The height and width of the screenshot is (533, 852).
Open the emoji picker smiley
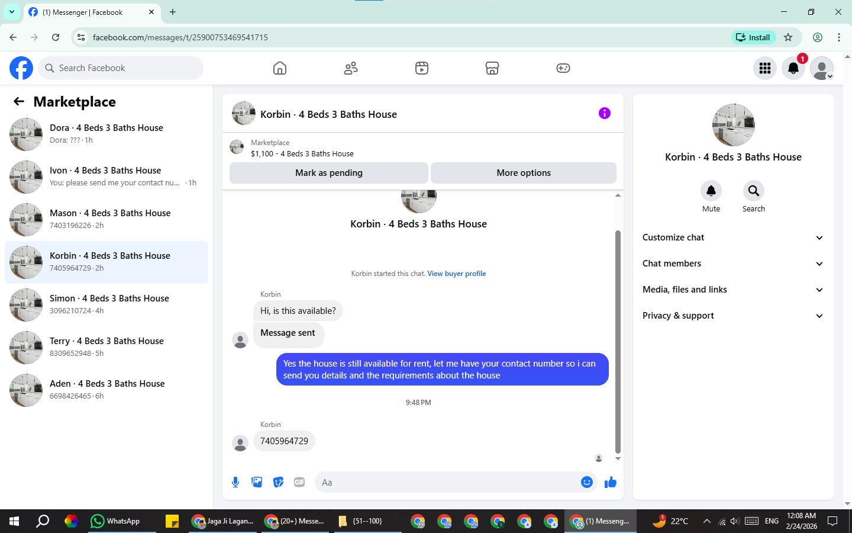tap(587, 482)
